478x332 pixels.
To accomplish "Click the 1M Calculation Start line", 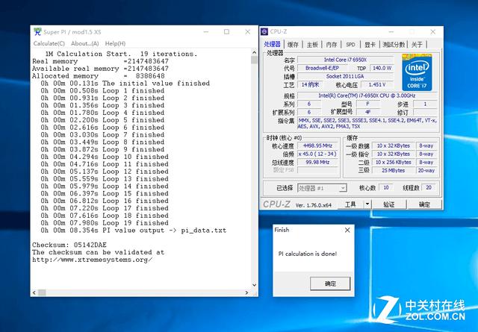I will tap(121, 54).
